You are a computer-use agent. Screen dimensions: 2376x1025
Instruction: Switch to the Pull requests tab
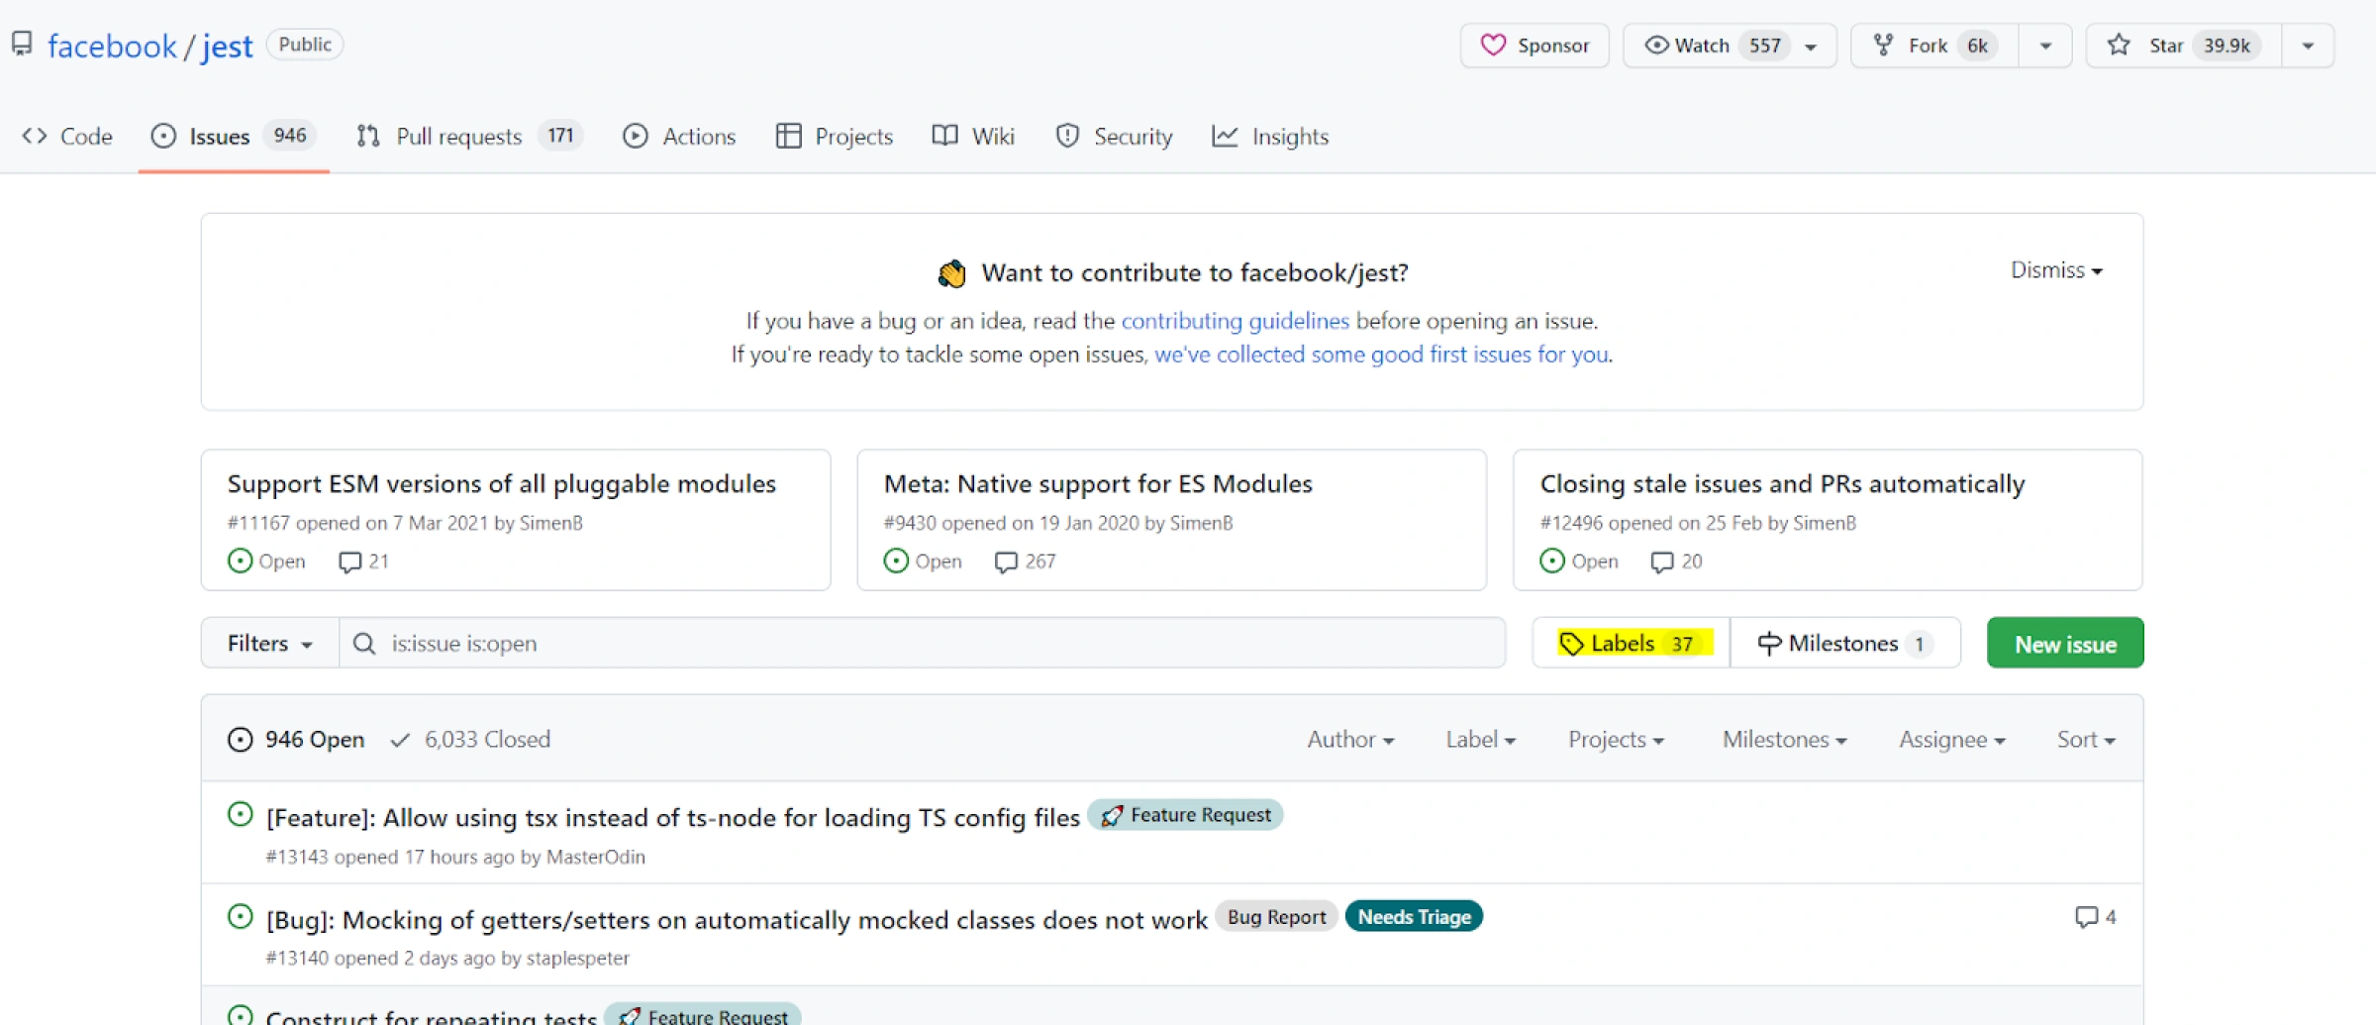[x=458, y=137]
